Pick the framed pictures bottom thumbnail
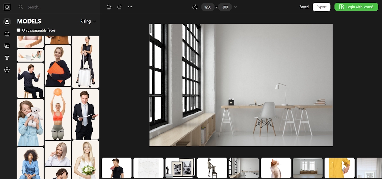This screenshot has height=179, width=382. pyautogui.click(x=180, y=168)
